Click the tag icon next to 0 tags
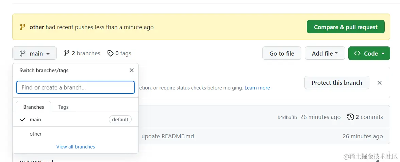Viewport: 400px width, 162px height. coord(110,53)
